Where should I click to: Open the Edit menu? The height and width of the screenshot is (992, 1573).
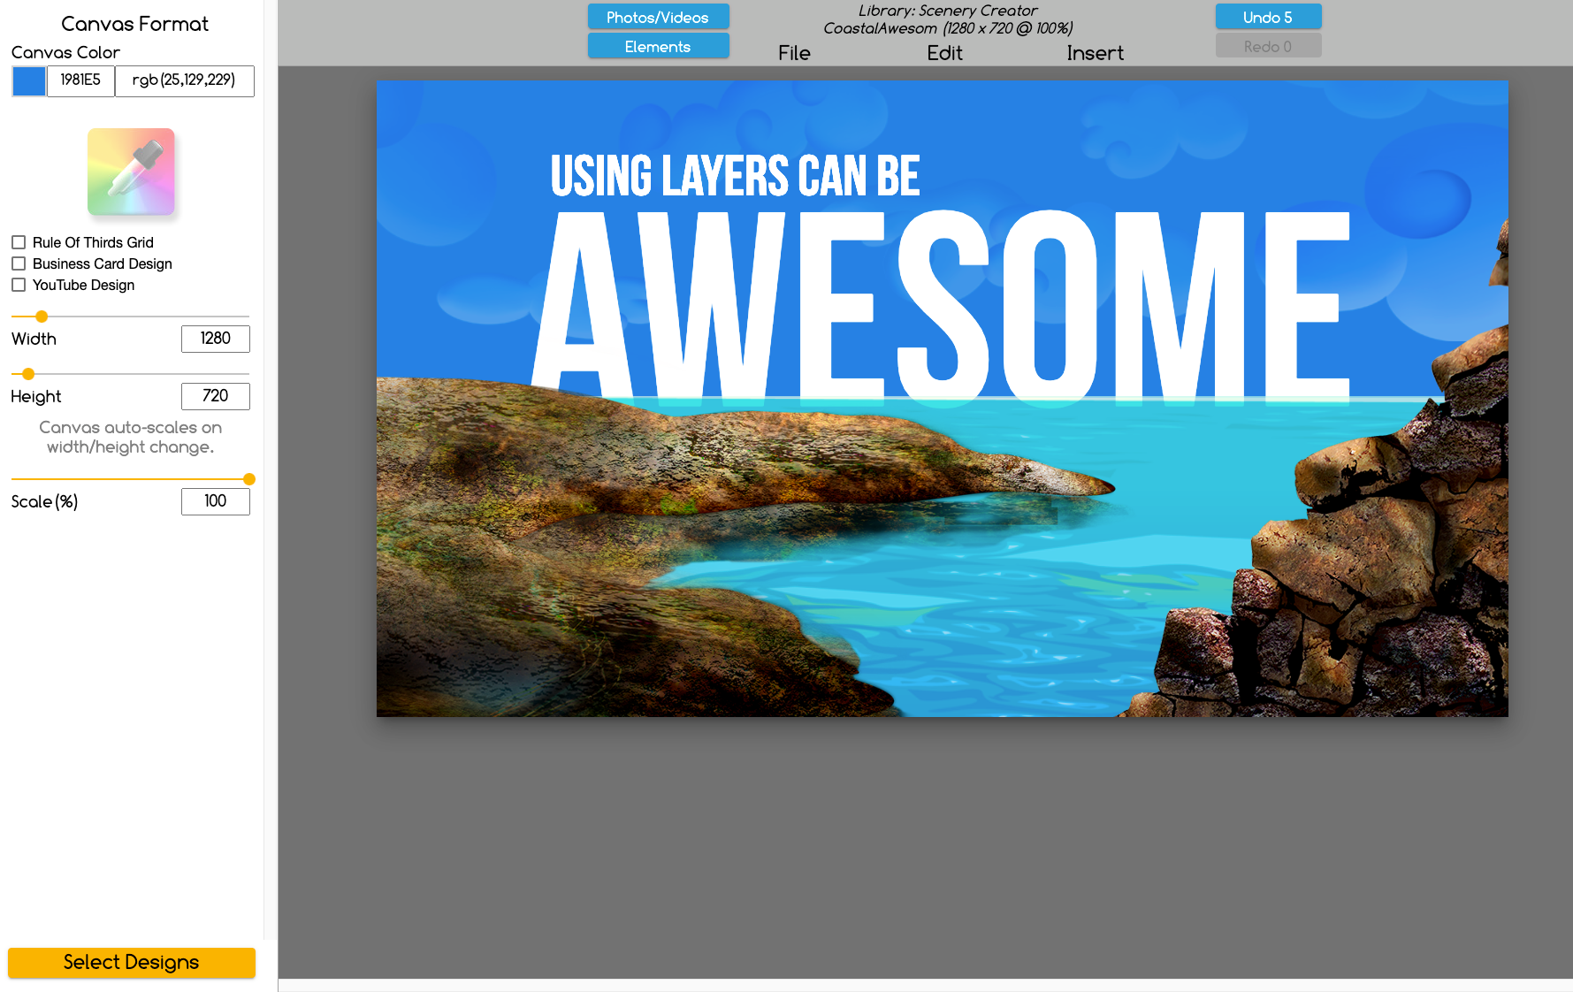pyautogui.click(x=944, y=53)
